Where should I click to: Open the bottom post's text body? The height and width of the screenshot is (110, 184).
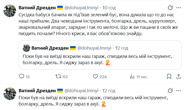tap(93, 100)
